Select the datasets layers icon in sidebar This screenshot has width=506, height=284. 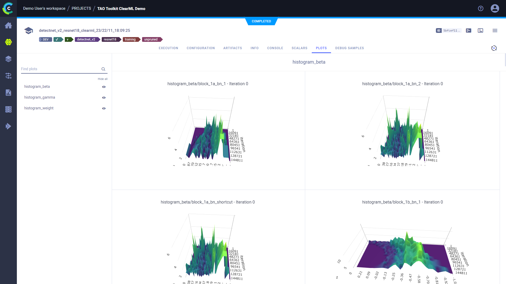pyautogui.click(x=8, y=59)
